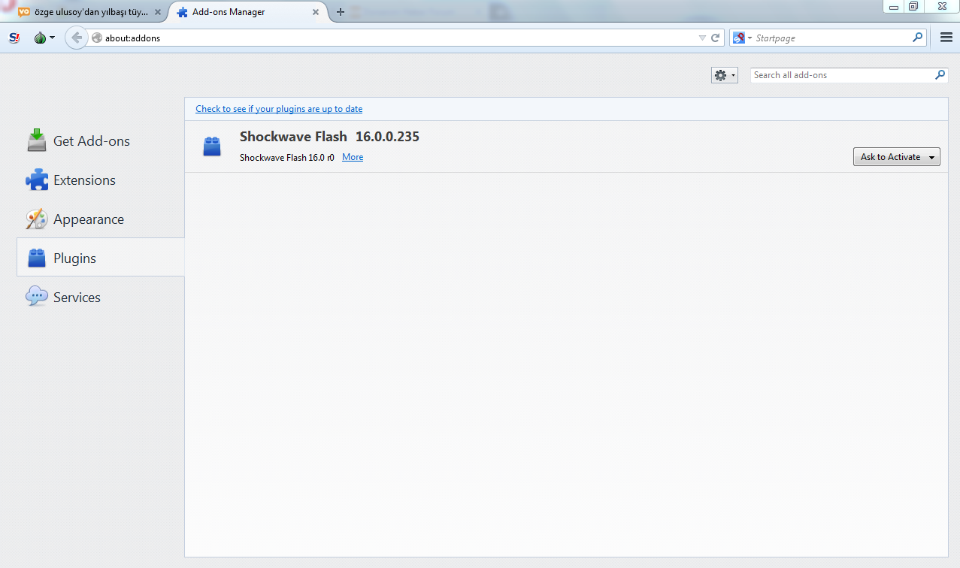
Task: Open the Services category
Action: click(x=100, y=298)
